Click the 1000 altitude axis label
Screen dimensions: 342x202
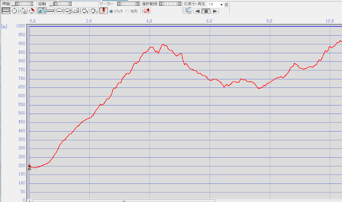[x=21, y=26]
